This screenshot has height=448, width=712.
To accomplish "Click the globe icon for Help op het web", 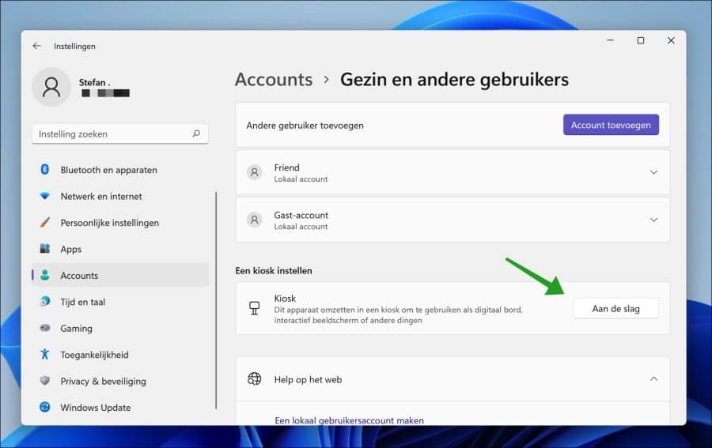I will pos(254,378).
